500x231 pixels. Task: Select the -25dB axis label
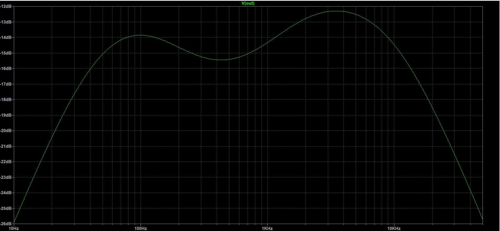6,208
